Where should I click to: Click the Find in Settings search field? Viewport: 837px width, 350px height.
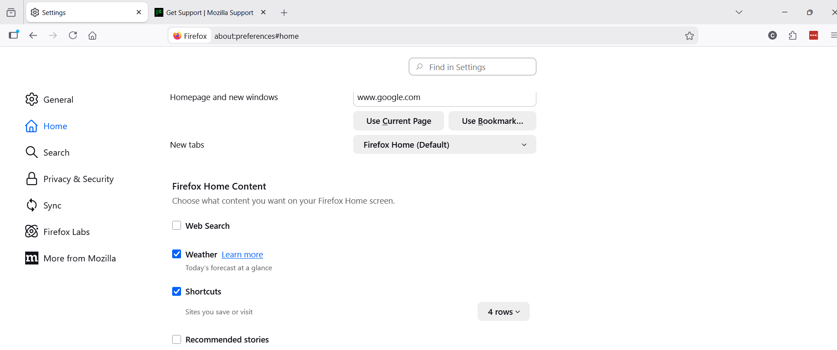pos(472,67)
